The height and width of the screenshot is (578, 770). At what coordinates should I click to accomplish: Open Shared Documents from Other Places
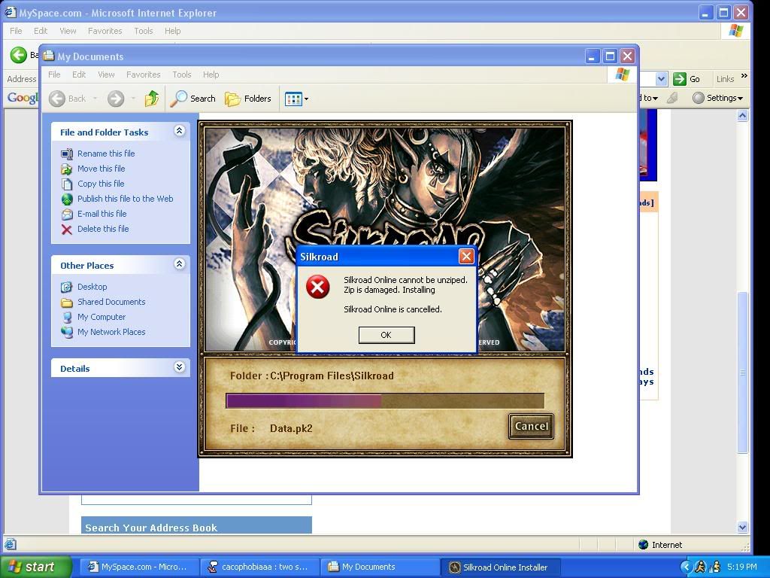tap(111, 302)
